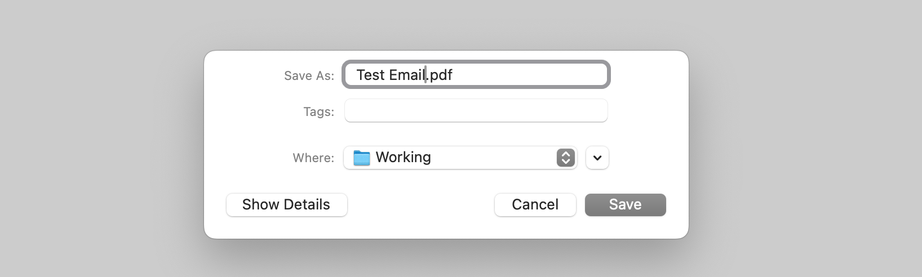Image resolution: width=922 pixels, height=277 pixels.
Task: Click the word Test in the filename
Action: coord(370,75)
